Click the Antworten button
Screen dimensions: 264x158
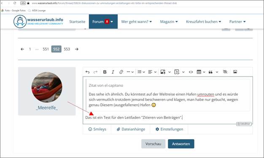pyautogui.click(x=181, y=144)
